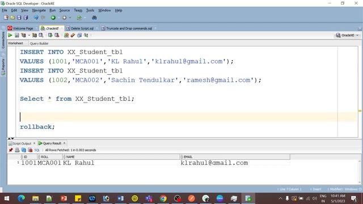Screen dimensions: 363x204
Task: Open dropdown arrow beside Back icon
Action: [x=58, y=18]
